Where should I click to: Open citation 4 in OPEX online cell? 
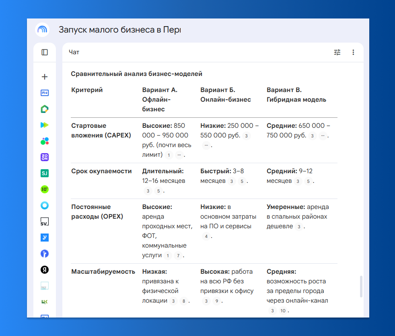point(206,236)
